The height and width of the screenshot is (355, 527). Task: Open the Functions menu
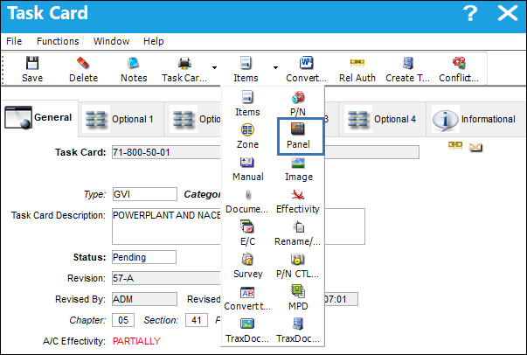58,41
